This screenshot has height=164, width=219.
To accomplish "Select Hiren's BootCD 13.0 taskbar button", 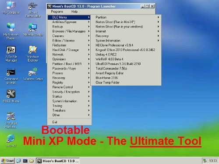I will [x=58, y=161].
